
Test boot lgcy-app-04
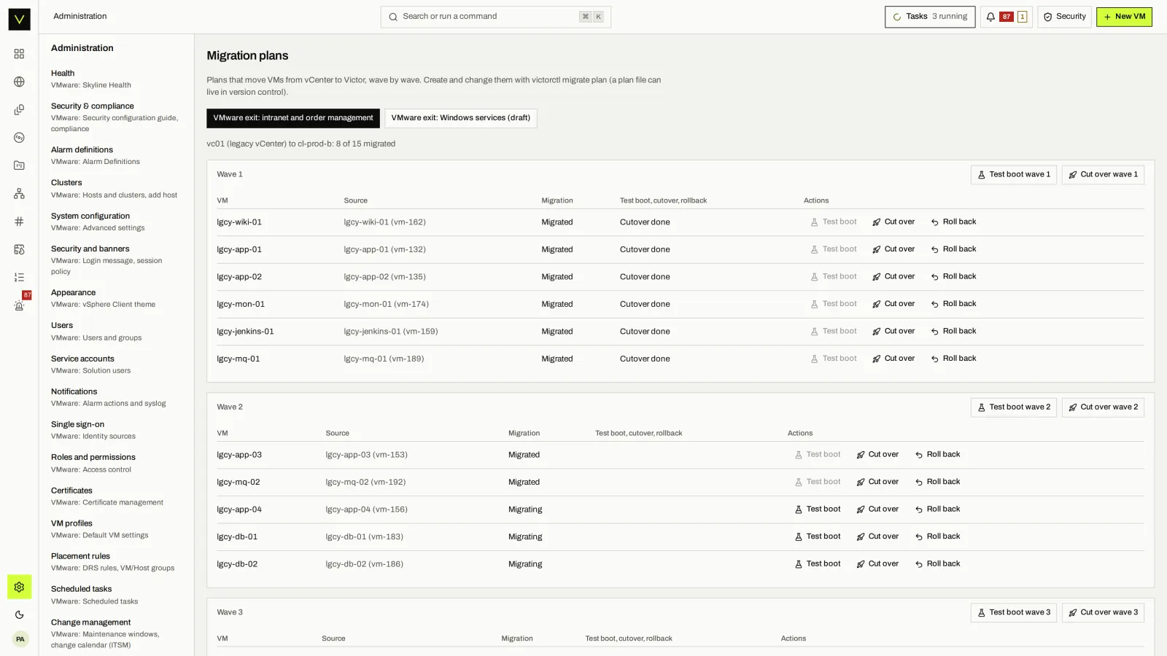click(x=818, y=509)
